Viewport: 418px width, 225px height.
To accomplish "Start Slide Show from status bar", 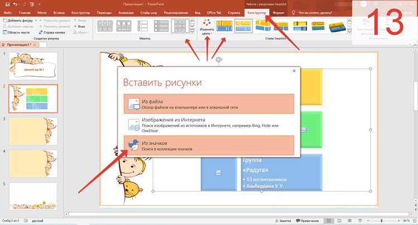I will pyautogui.click(x=360, y=221).
